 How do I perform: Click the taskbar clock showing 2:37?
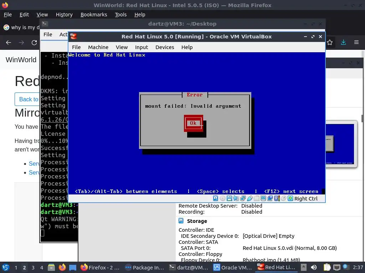click(358, 267)
